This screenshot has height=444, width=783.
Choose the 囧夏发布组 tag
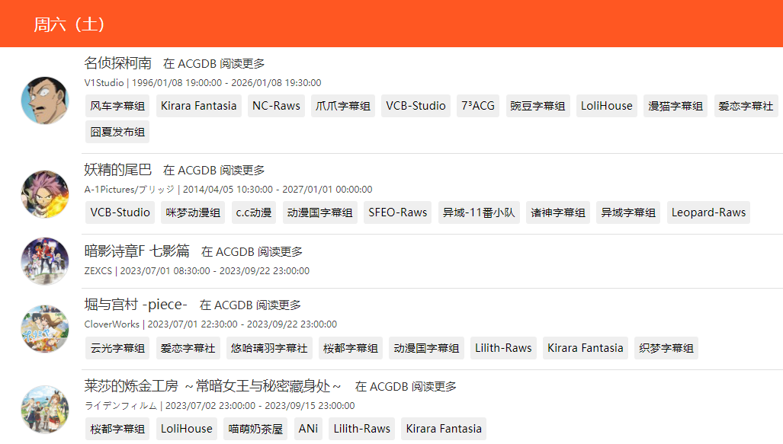117,132
